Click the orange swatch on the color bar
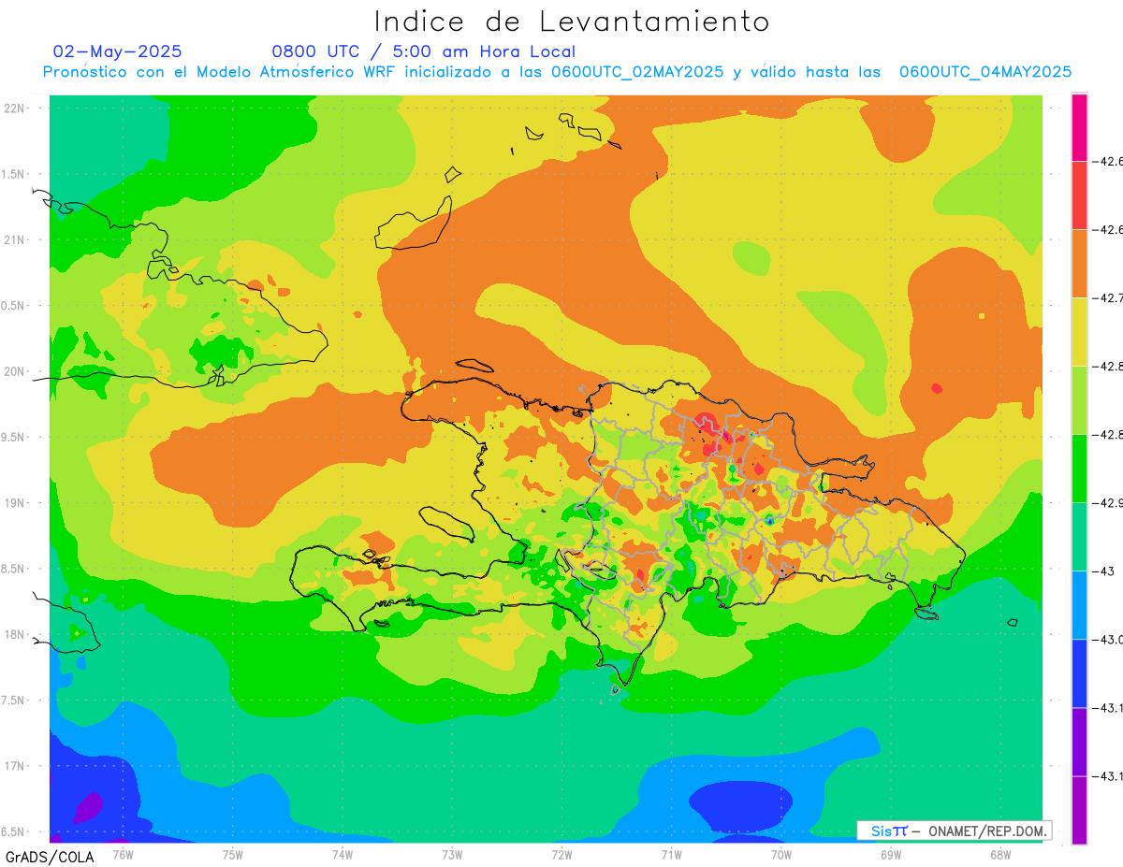This screenshot has height=867, width=1123. tap(1079, 264)
